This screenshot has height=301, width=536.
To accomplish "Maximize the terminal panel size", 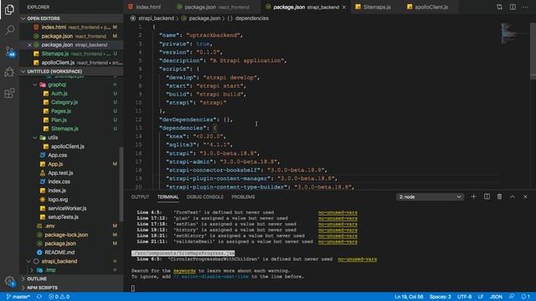I will (x=513, y=196).
